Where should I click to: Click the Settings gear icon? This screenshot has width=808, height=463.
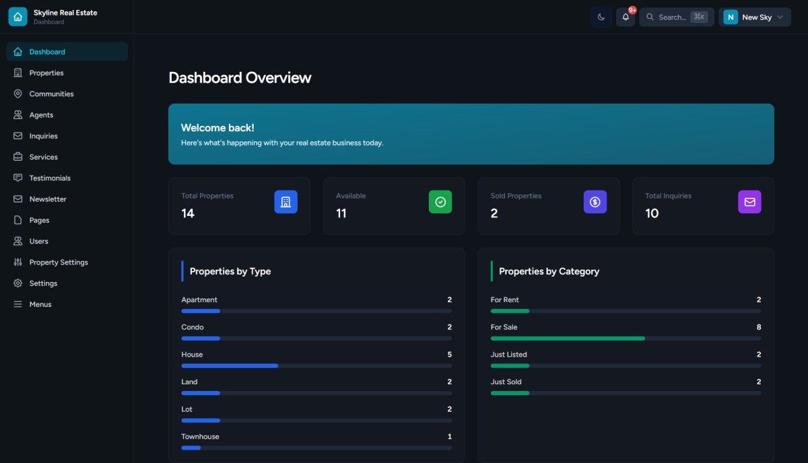pos(18,283)
